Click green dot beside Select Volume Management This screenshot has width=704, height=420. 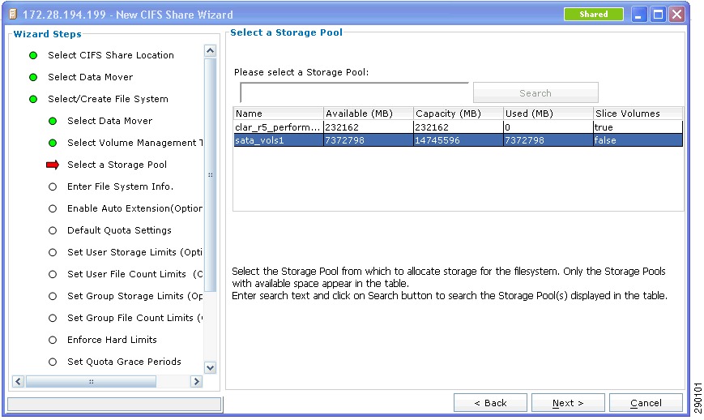click(x=53, y=143)
